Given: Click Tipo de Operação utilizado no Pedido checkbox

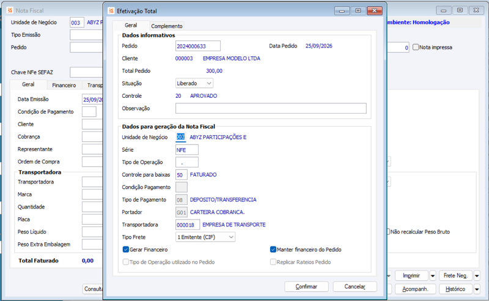Looking at the screenshot, I should point(126,262).
